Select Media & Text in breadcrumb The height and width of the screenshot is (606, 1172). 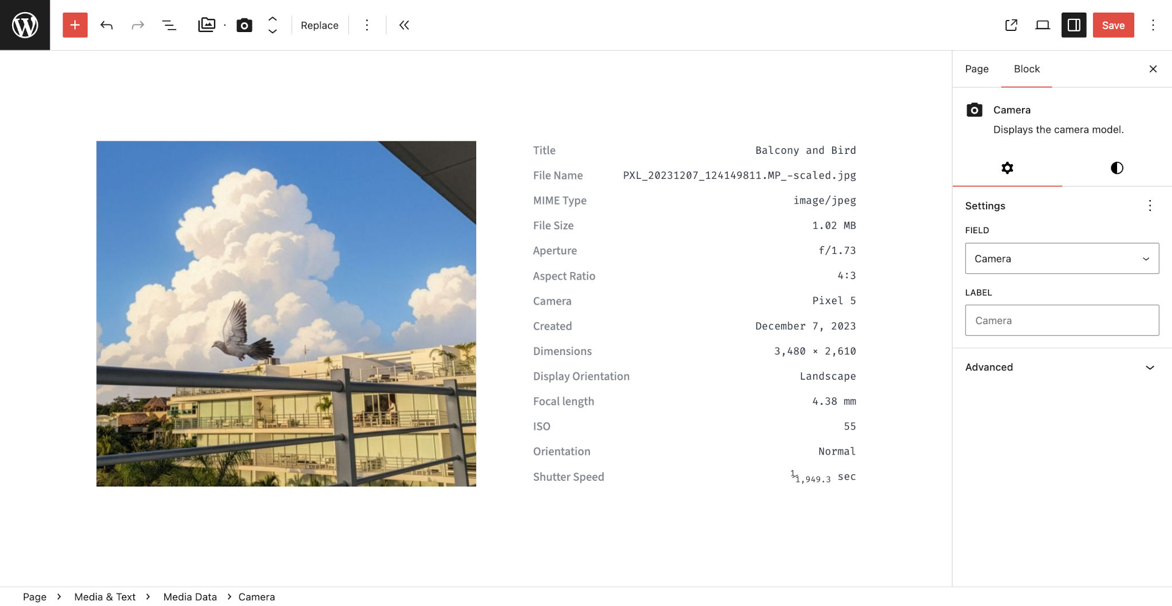(105, 597)
